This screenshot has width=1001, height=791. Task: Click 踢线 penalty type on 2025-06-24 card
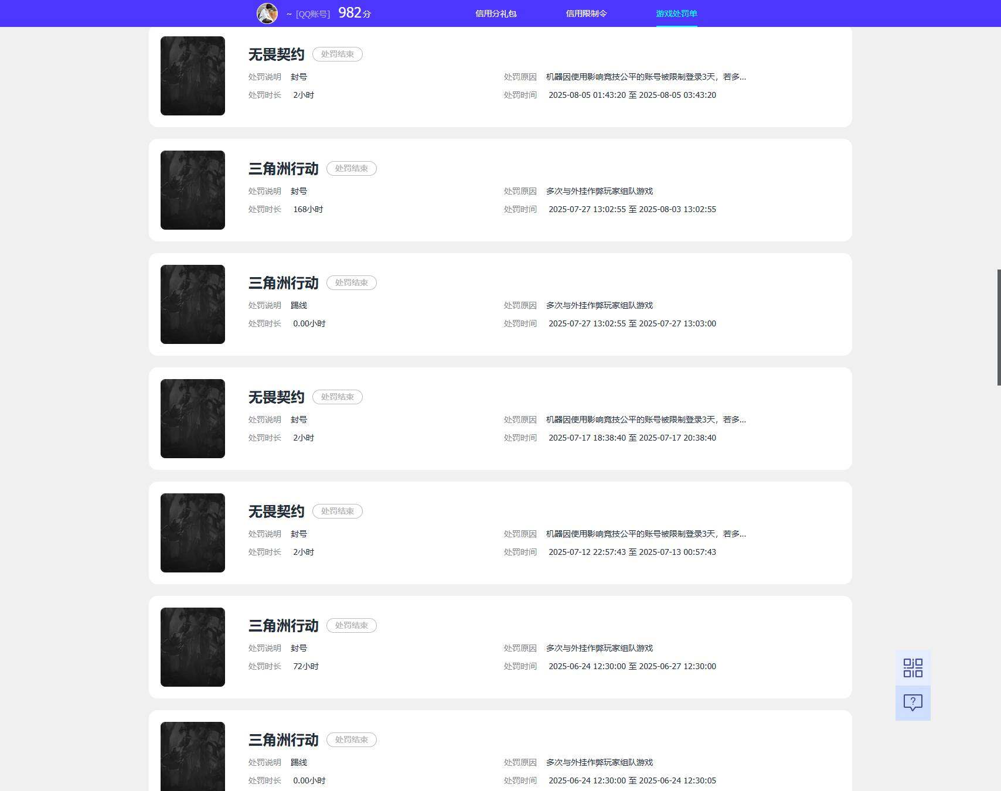click(x=299, y=762)
